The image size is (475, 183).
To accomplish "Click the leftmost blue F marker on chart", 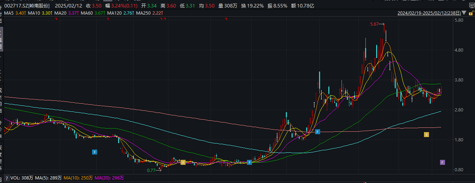I will [95, 152].
